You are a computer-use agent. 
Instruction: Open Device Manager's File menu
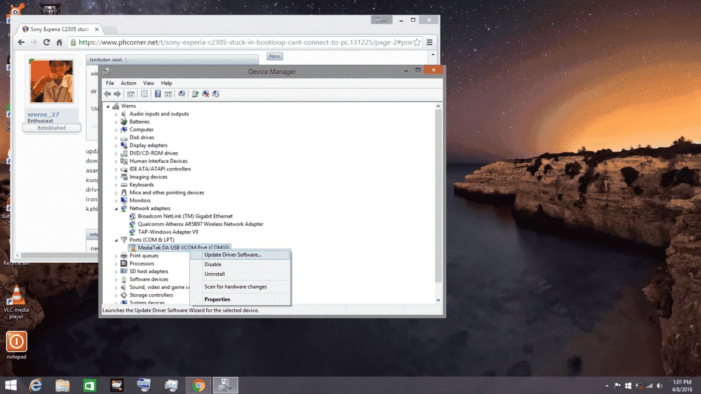pyautogui.click(x=110, y=83)
